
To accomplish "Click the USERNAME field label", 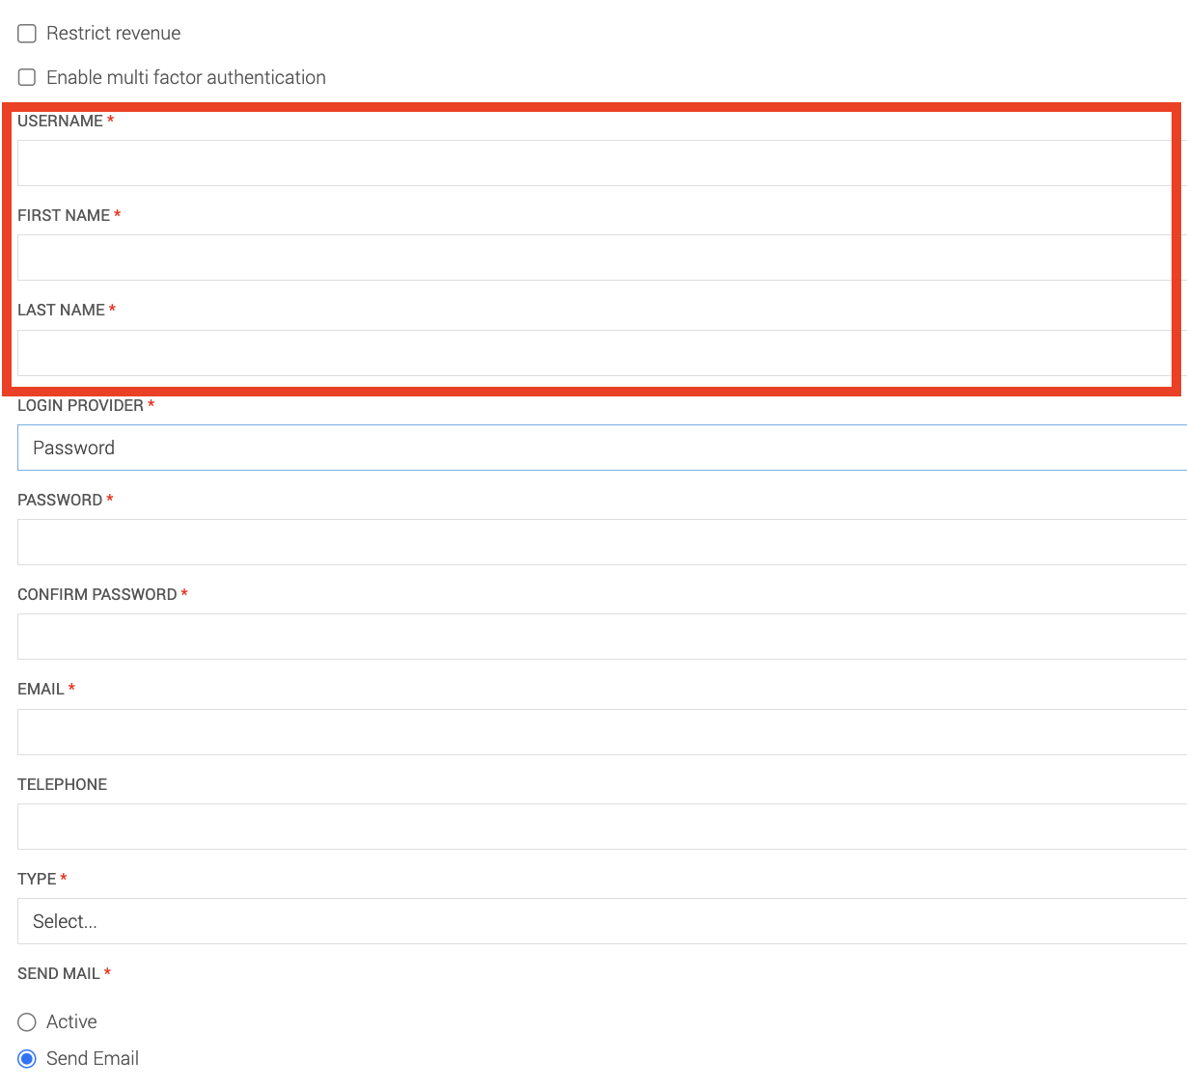I will (60, 121).
